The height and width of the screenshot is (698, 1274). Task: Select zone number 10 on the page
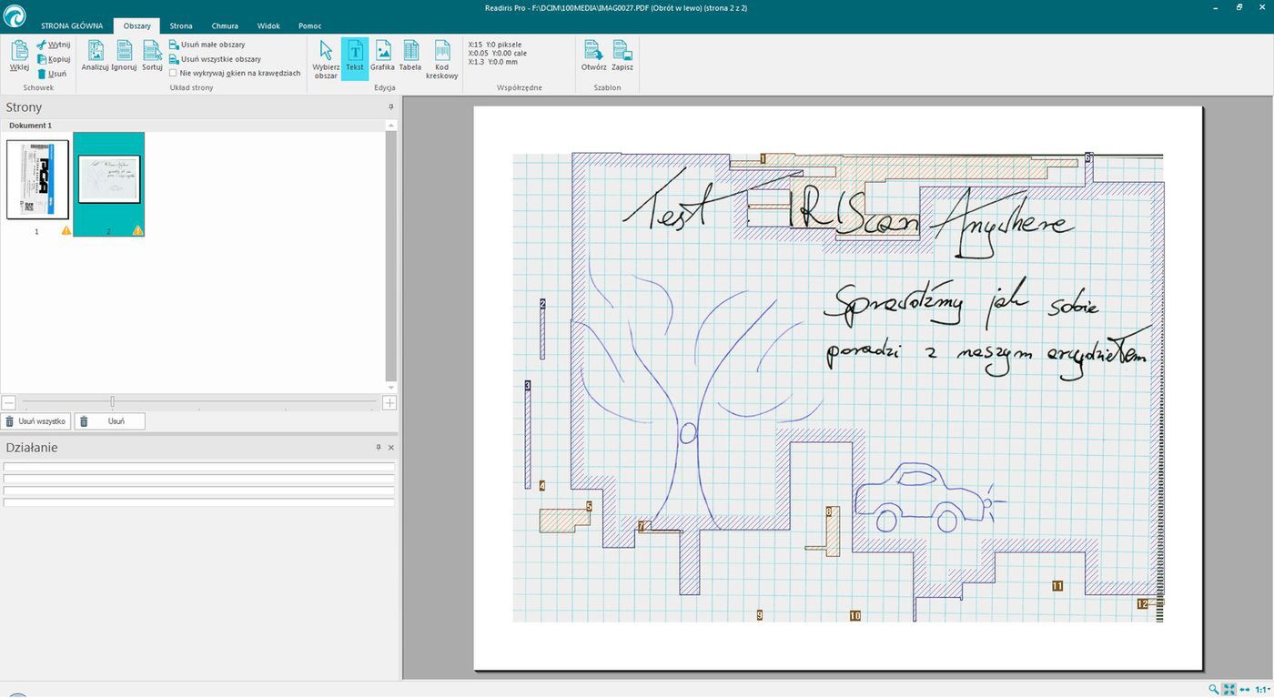(855, 616)
